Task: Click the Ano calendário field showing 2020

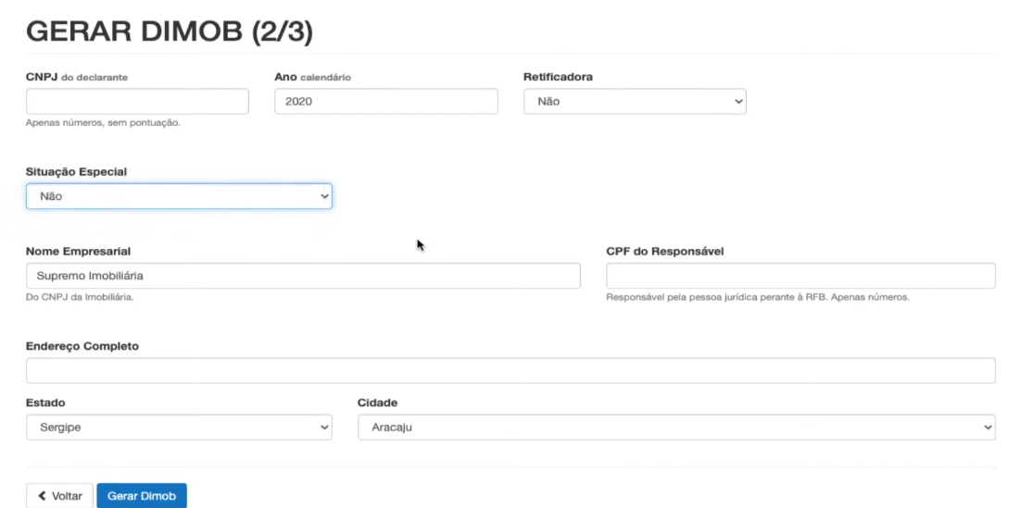Action: click(x=385, y=102)
